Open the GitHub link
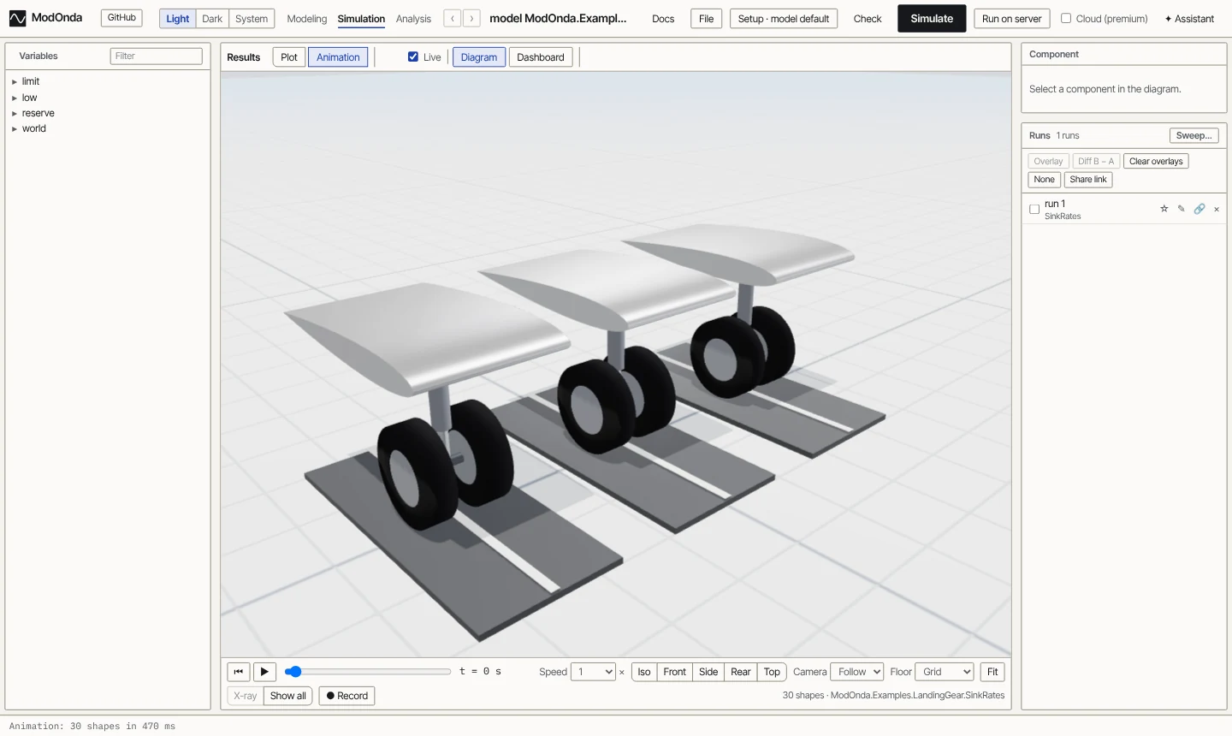Screen dimensions: 1232x736 click(121, 18)
